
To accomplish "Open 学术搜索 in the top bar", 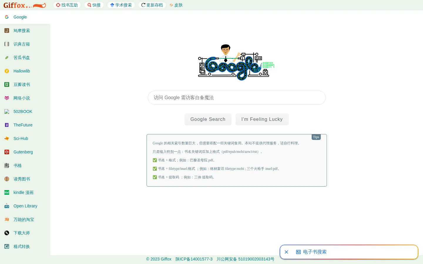I will 121,5.
